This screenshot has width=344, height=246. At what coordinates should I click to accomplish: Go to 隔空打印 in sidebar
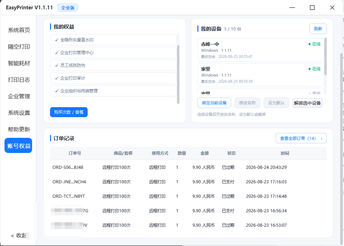tap(19, 47)
